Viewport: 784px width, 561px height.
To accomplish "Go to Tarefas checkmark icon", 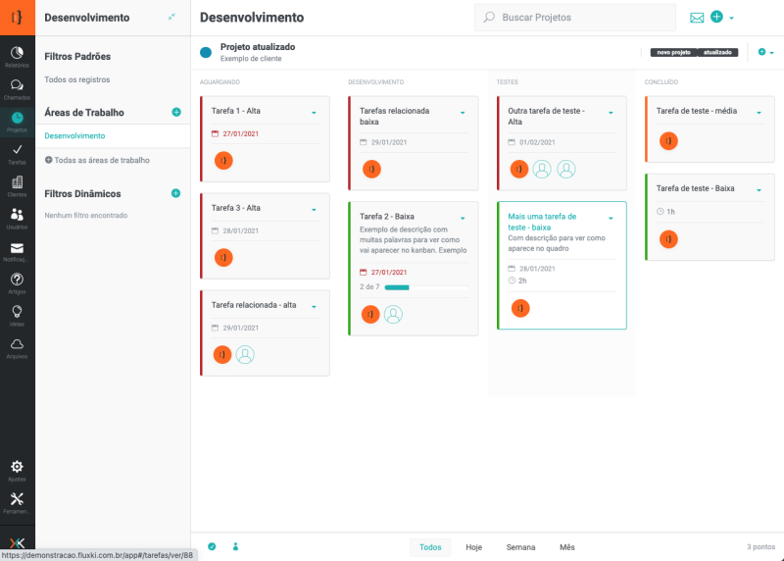I will point(17,152).
